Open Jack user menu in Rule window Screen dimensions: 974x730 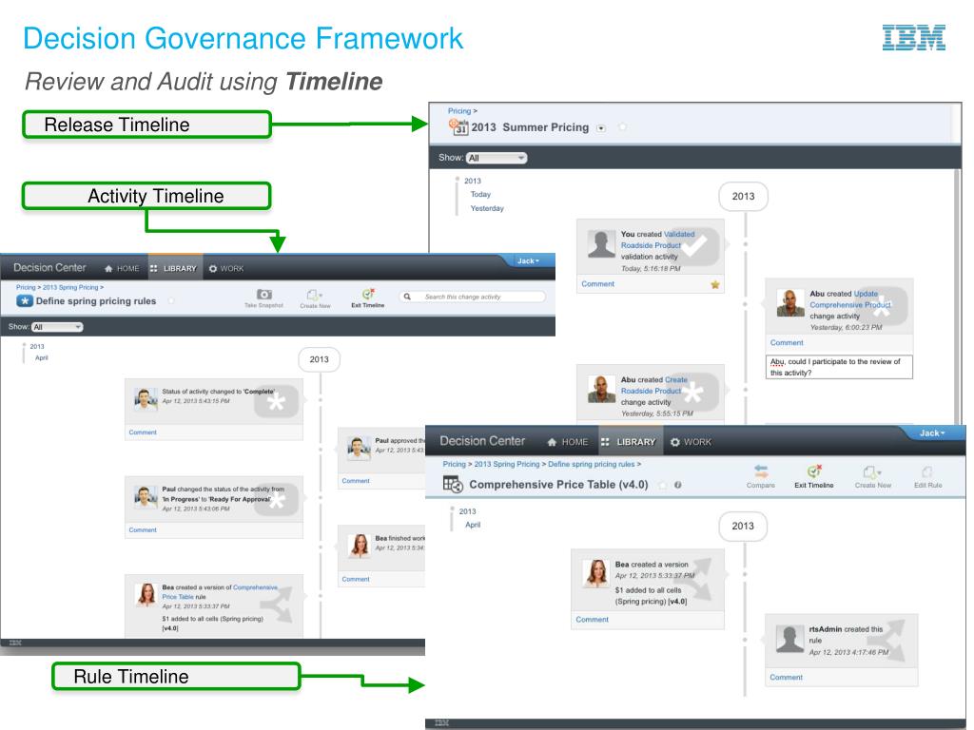tap(932, 432)
